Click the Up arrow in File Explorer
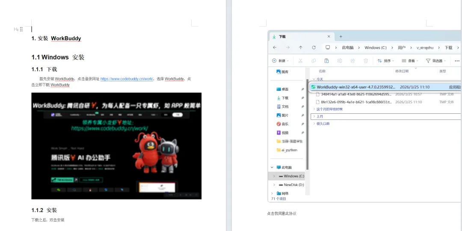The width and height of the screenshot is (462, 231). point(301,47)
